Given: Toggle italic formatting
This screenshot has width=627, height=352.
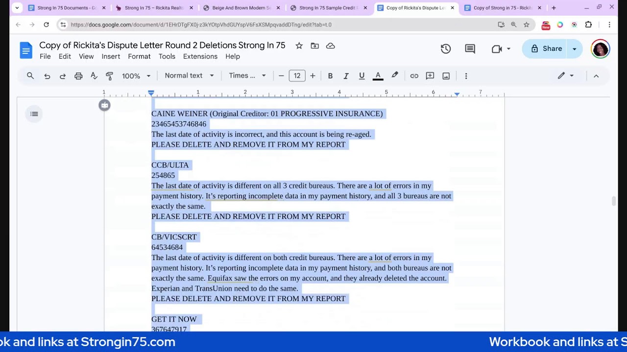Looking at the screenshot, I should [x=346, y=76].
